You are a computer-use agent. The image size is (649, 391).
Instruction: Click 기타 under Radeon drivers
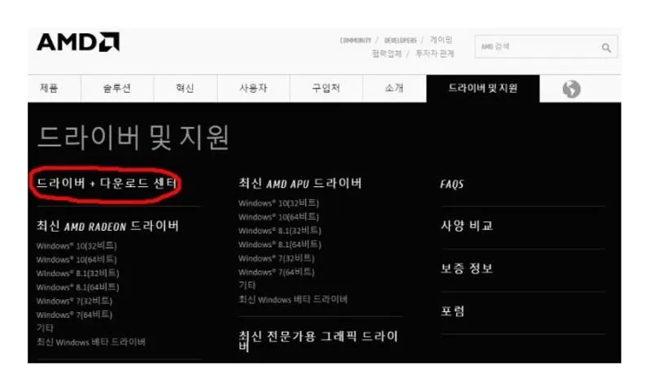[x=45, y=328]
